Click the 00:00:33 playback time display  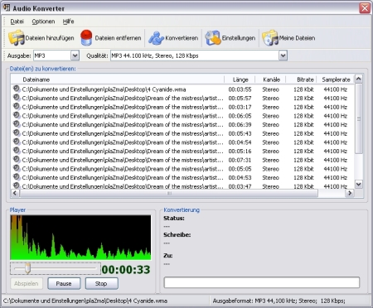click(x=126, y=270)
